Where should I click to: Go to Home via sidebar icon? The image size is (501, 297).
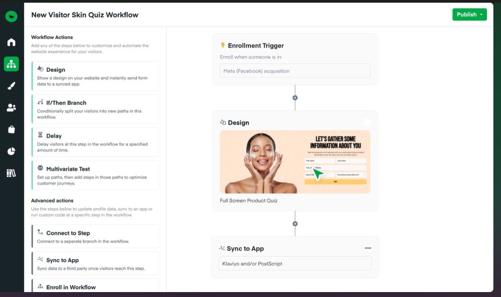click(x=11, y=42)
